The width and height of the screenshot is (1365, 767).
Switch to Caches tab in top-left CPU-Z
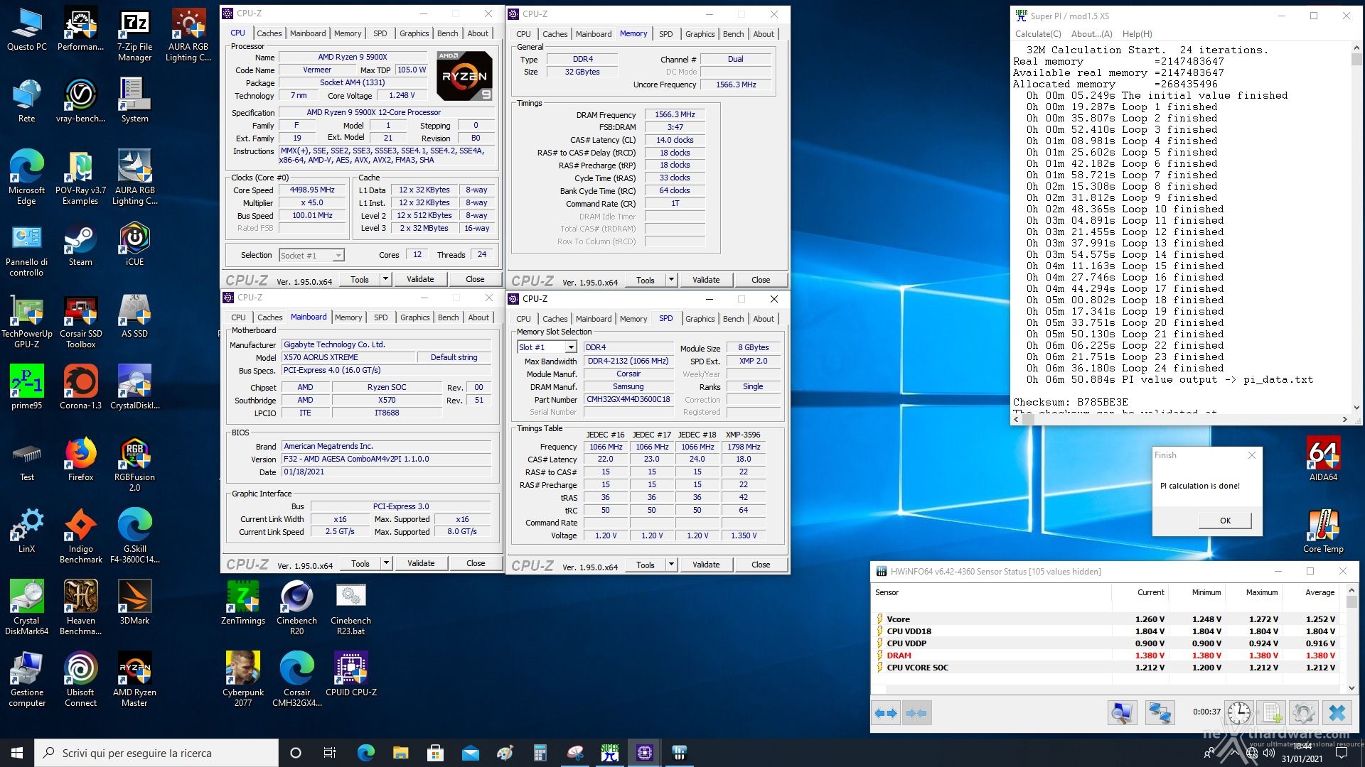click(x=269, y=33)
